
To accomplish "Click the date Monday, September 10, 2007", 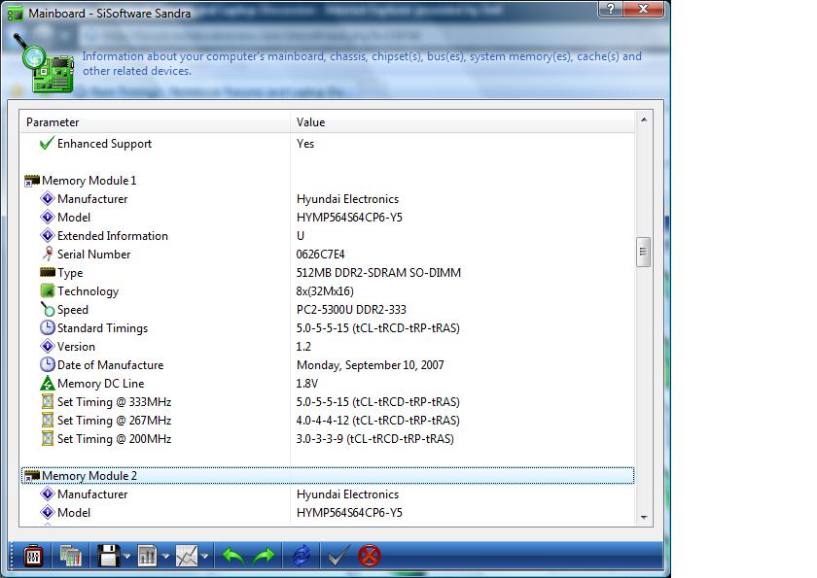I will coord(370,365).
